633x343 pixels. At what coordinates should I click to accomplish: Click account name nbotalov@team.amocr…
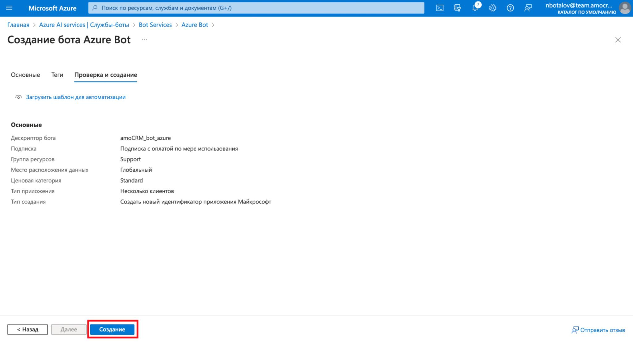[x=579, y=5]
